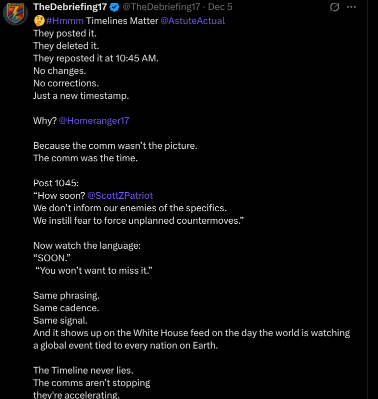Screen dimensions: 378x399
Task: Click the thinking face emoji
Action: click(x=38, y=20)
